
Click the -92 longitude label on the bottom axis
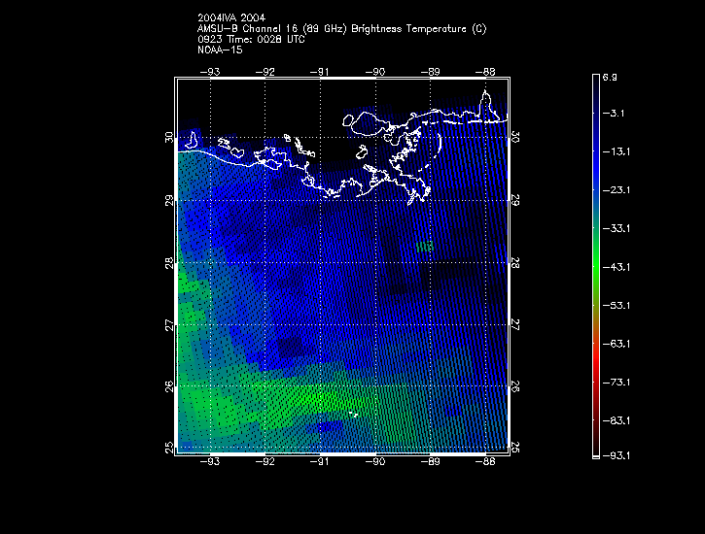[265, 461]
